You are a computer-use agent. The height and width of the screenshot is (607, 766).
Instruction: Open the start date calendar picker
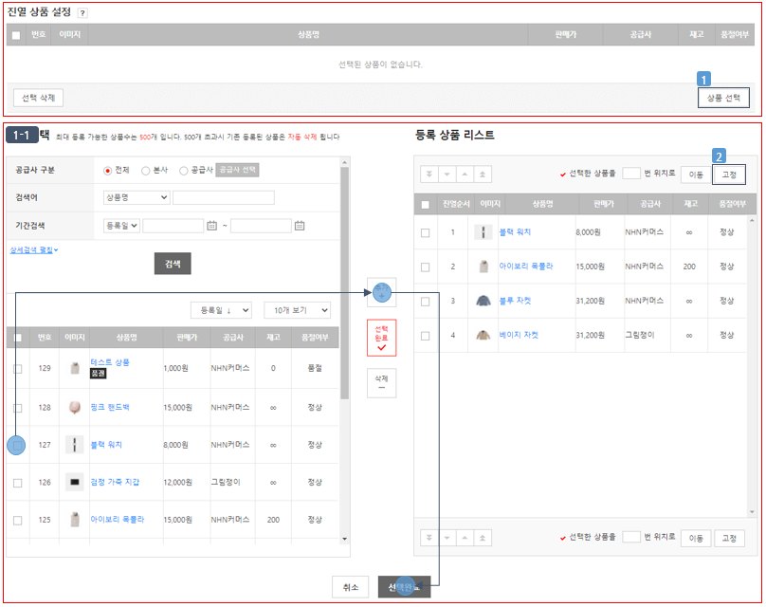click(x=211, y=226)
